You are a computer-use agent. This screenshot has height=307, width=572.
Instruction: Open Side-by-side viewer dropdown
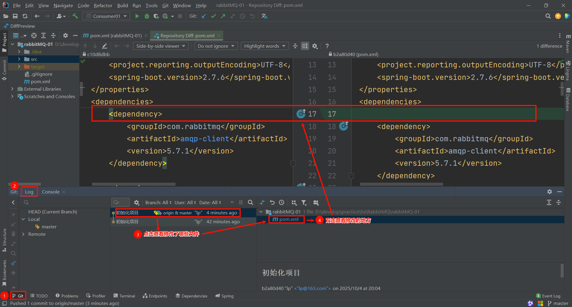(161, 46)
